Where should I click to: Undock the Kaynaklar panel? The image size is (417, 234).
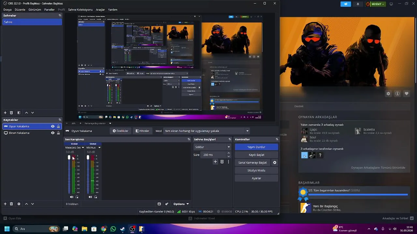click(x=60, y=120)
